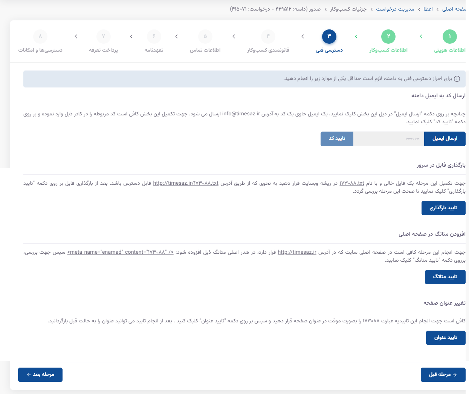469x394 pixels.
Task: Jump to step 6 تعهدنامه circle
Action: pyautogui.click(x=154, y=37)
